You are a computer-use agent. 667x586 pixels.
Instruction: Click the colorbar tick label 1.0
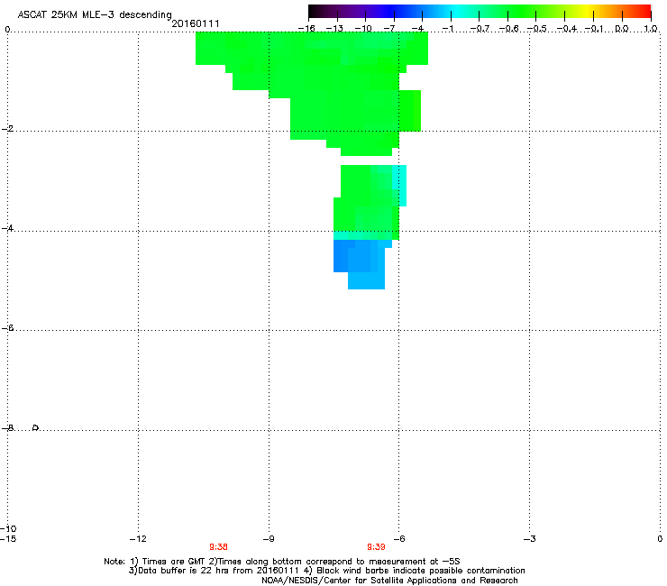click(x=651, y=29)
